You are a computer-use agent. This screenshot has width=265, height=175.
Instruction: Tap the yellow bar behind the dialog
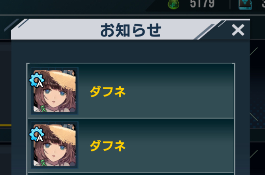(6, 125)
